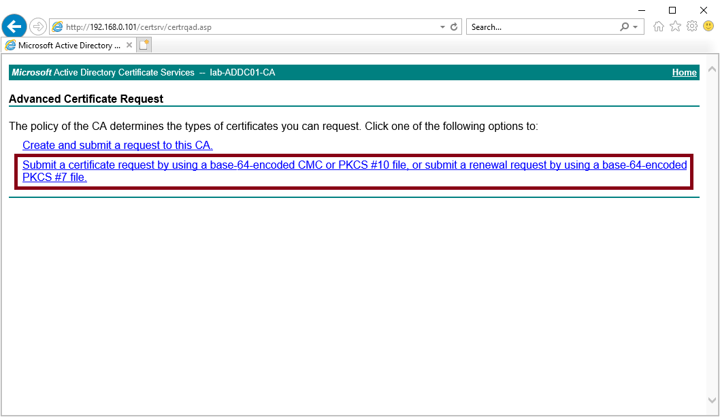Minimize the browser window
Screen dimensions: 720x417
pyautogui.click(x=642, y=10)
